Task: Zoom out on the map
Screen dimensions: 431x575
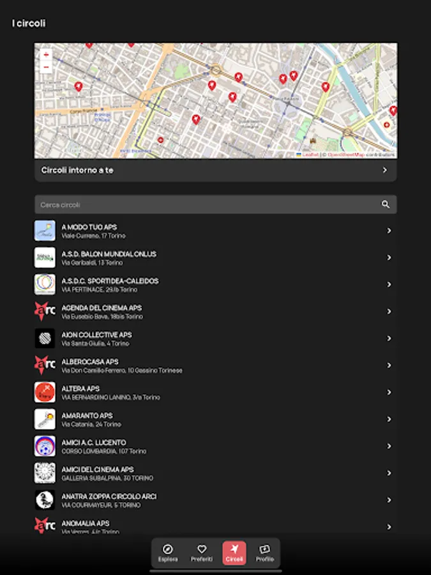Action: [46, 67]
